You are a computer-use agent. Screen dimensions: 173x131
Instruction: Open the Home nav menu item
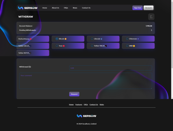[45, 8]
